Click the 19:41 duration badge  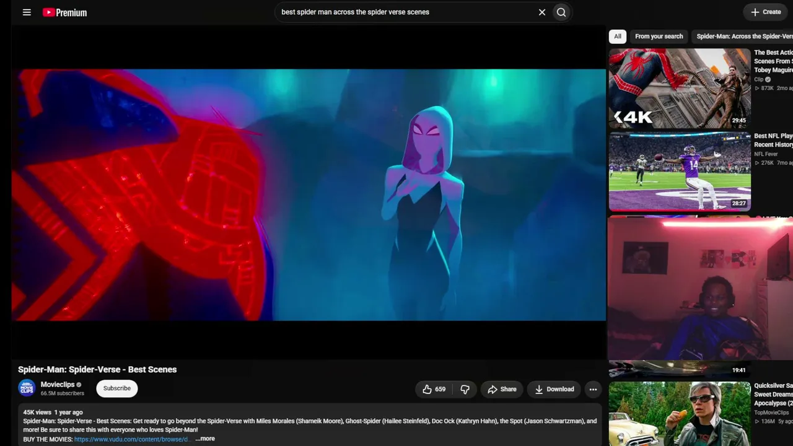click(x=739, y=370)
